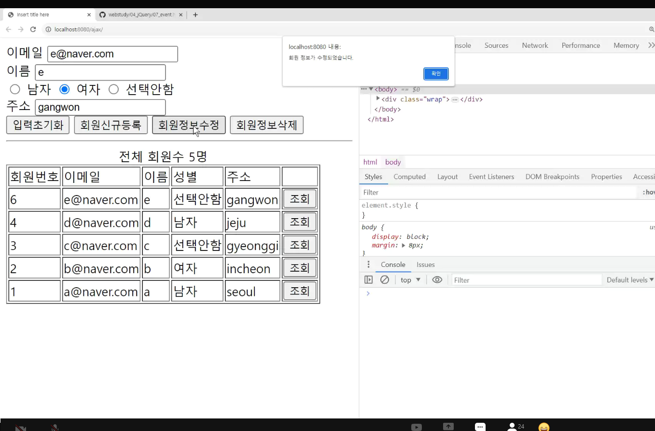Click the 회원정보삭제 button
655x431 pixels.
[x=266, y=125]
